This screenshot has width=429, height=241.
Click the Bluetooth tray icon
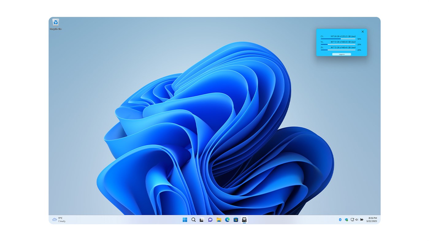340,220
